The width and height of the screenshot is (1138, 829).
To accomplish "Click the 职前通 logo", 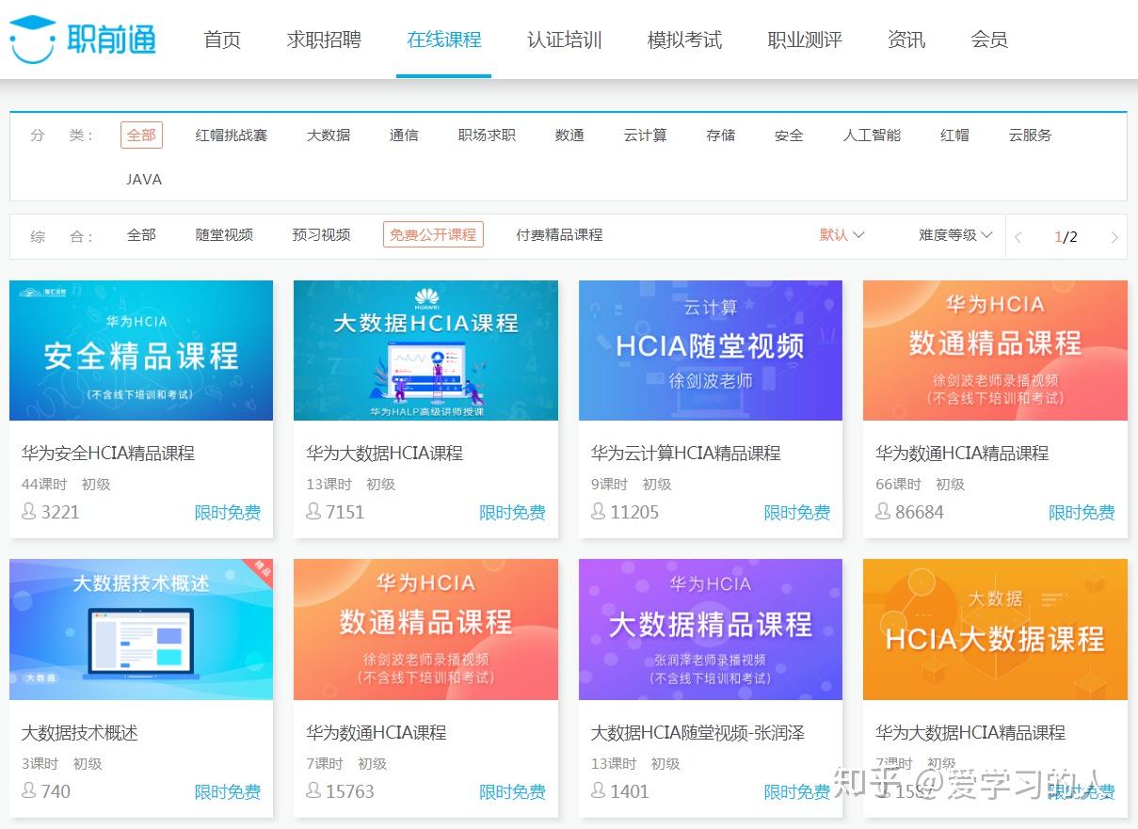I will (x=82, y=39).
